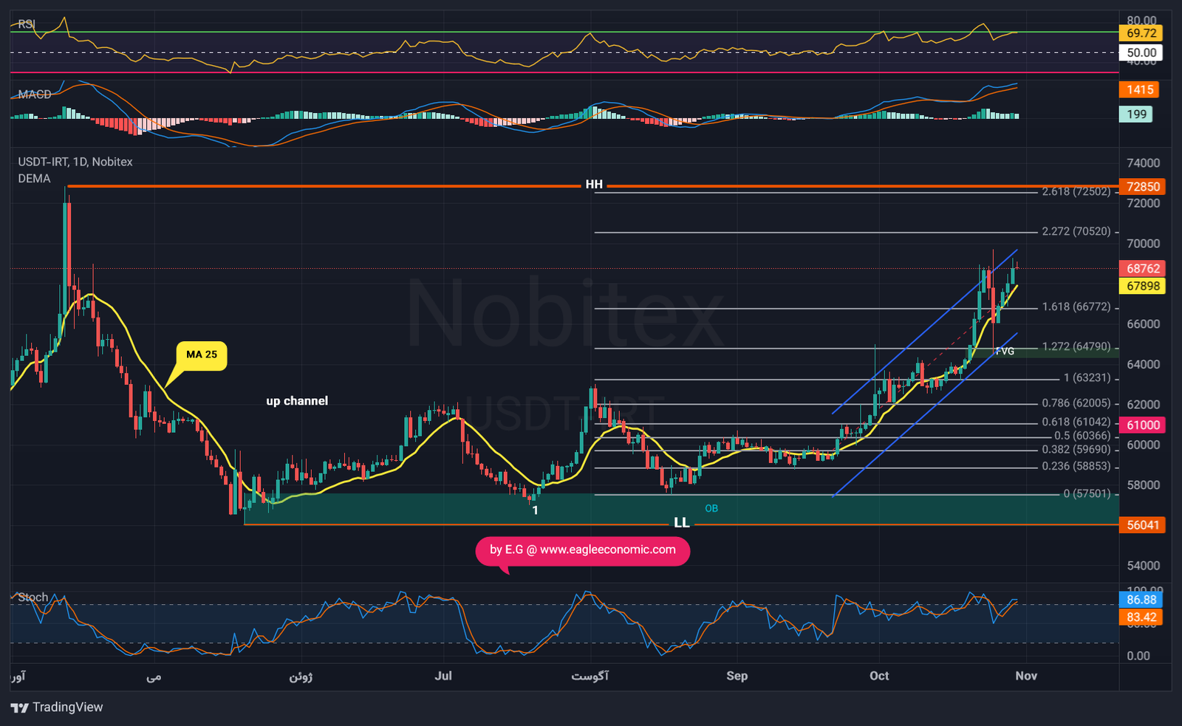The height and width of the screenshot is (726, 1182).
Task: Click 74000 on the price axis
Action: coord(1143,163)
